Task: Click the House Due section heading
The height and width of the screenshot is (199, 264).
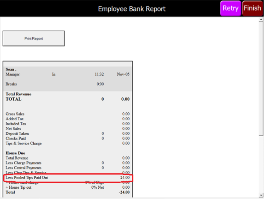Action: (15, 153)
